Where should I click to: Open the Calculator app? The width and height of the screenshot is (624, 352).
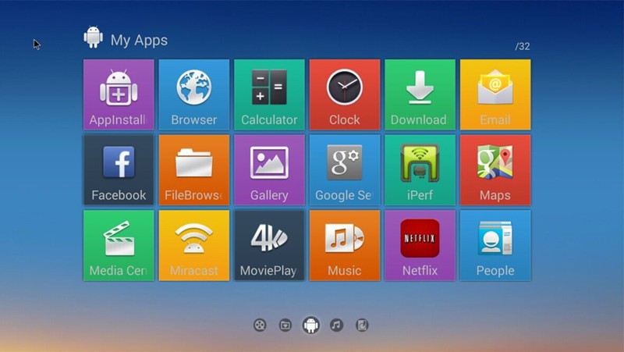coord(269,94)
